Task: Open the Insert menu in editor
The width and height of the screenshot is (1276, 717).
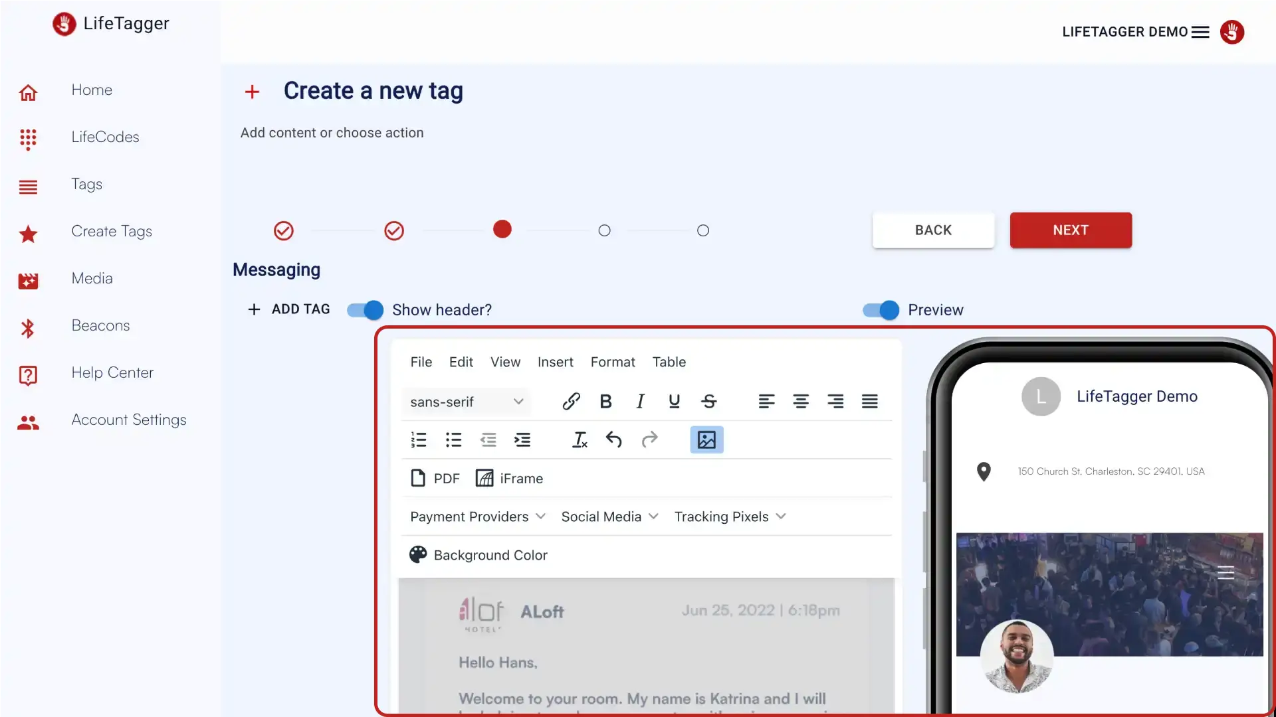Action: (x=555, y=362)
